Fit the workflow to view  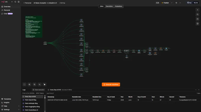24,84
